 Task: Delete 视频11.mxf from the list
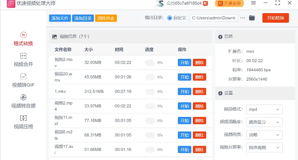click(199, 121)
